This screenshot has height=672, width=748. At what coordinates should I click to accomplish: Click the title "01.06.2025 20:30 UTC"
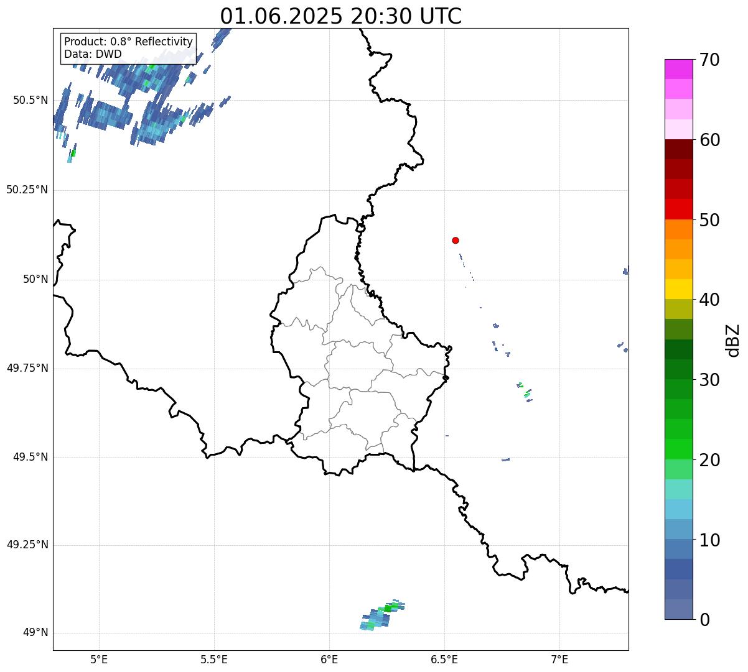pos(341,16)
